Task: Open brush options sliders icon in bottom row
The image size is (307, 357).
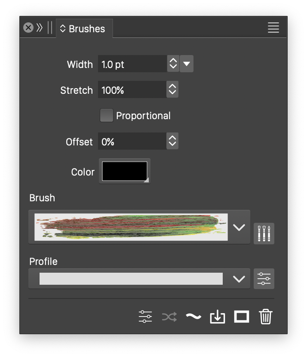Action: coord(145,317)
